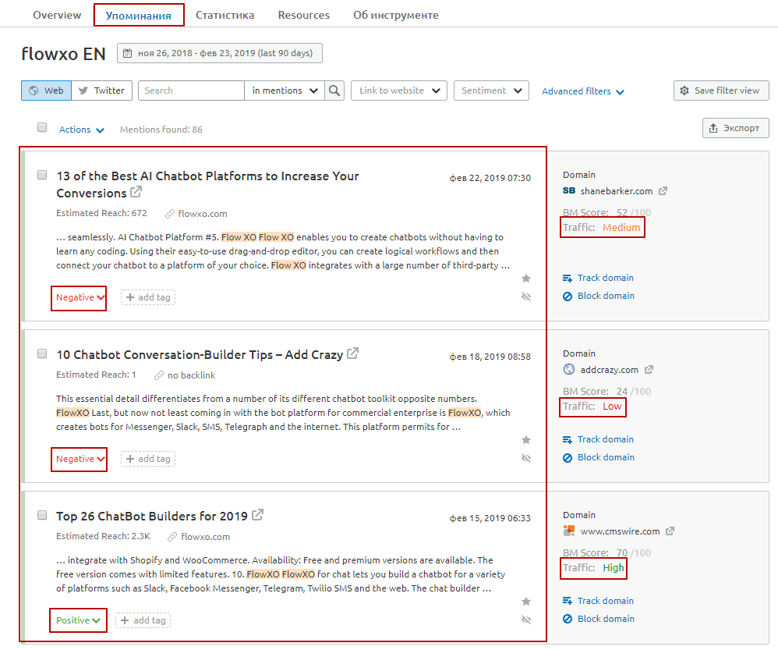Block domain shanebarker.com
The image size is (778, 650).
[x=599, y=296]
